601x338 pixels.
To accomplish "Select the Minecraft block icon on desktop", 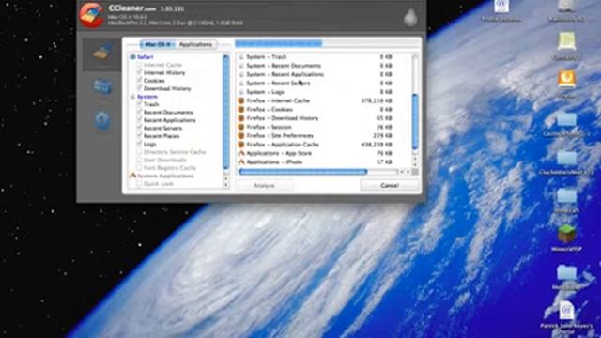I will pyautogui.click(x=566, y=234).
